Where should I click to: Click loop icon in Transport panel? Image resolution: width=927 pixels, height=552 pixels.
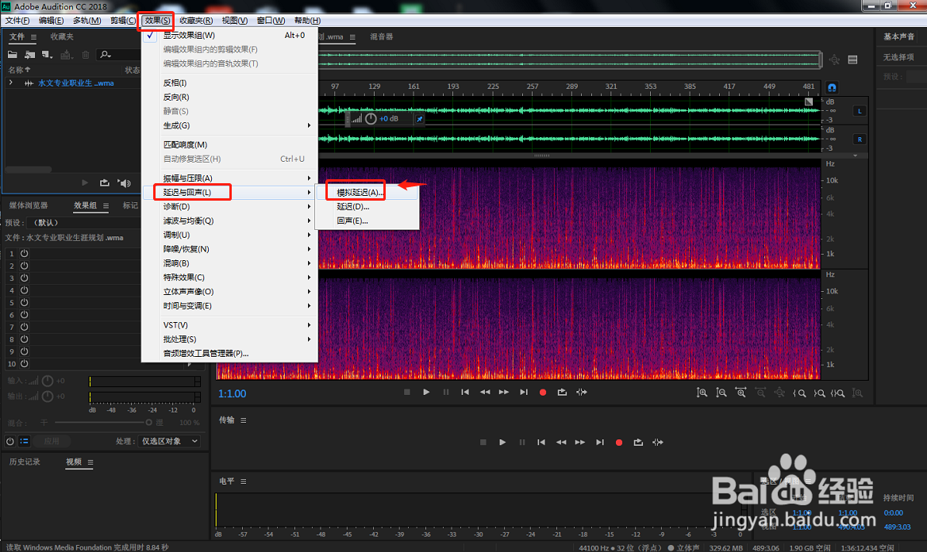click(x=638, y=442)
